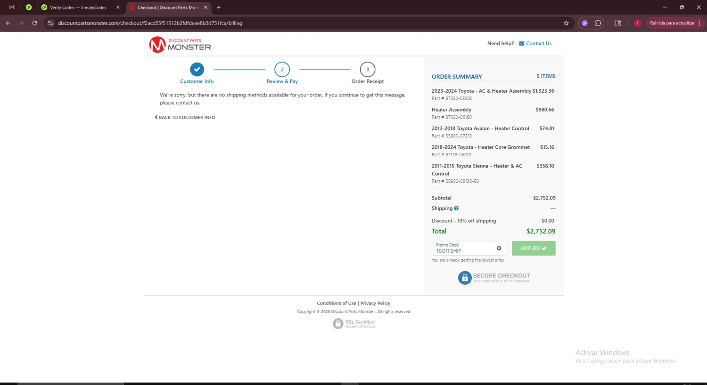Select the Order Receipt step label
707x385 pixels.
[368, 81]
